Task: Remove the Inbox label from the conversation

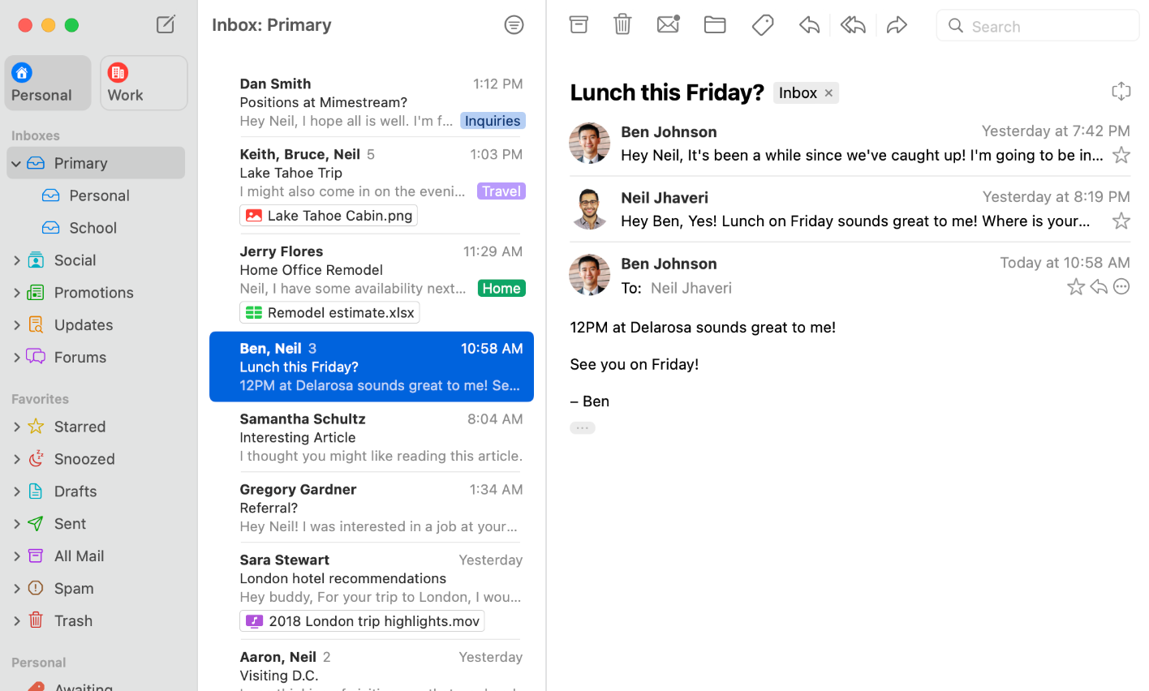Action: coord(828,93)
